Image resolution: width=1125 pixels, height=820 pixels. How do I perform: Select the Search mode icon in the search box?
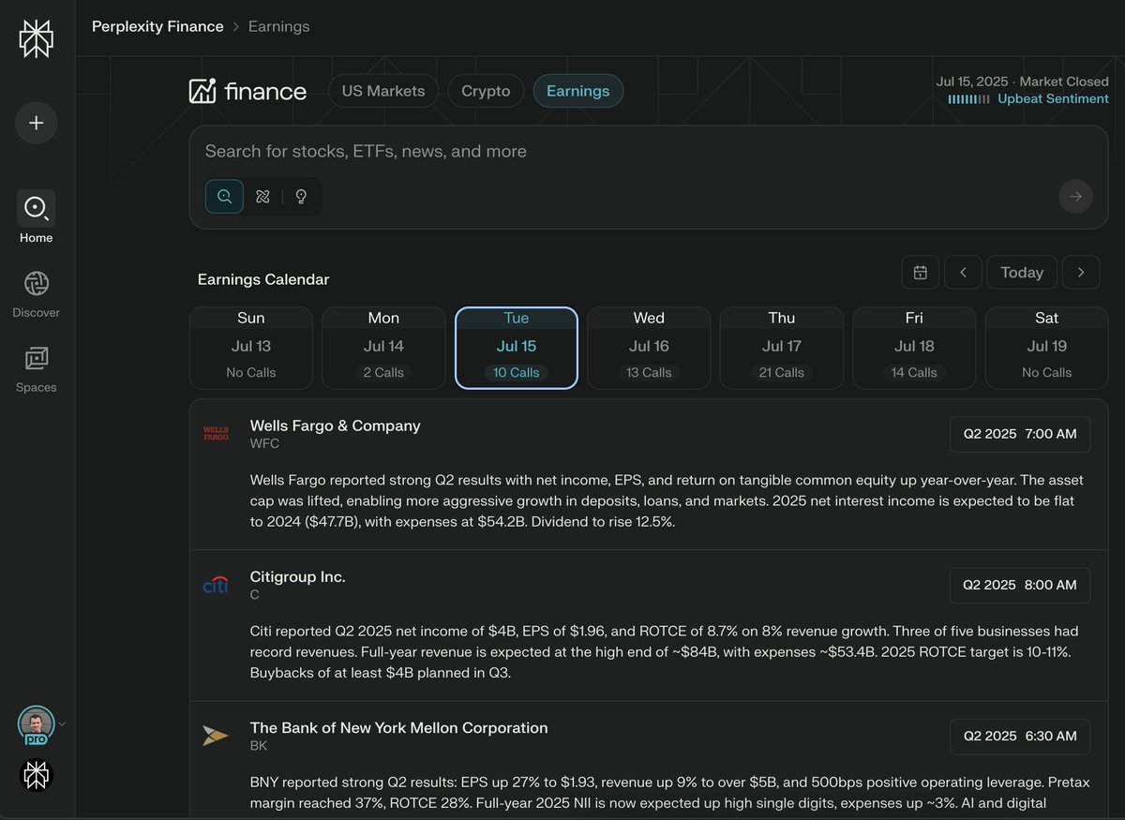click(224, 197)
